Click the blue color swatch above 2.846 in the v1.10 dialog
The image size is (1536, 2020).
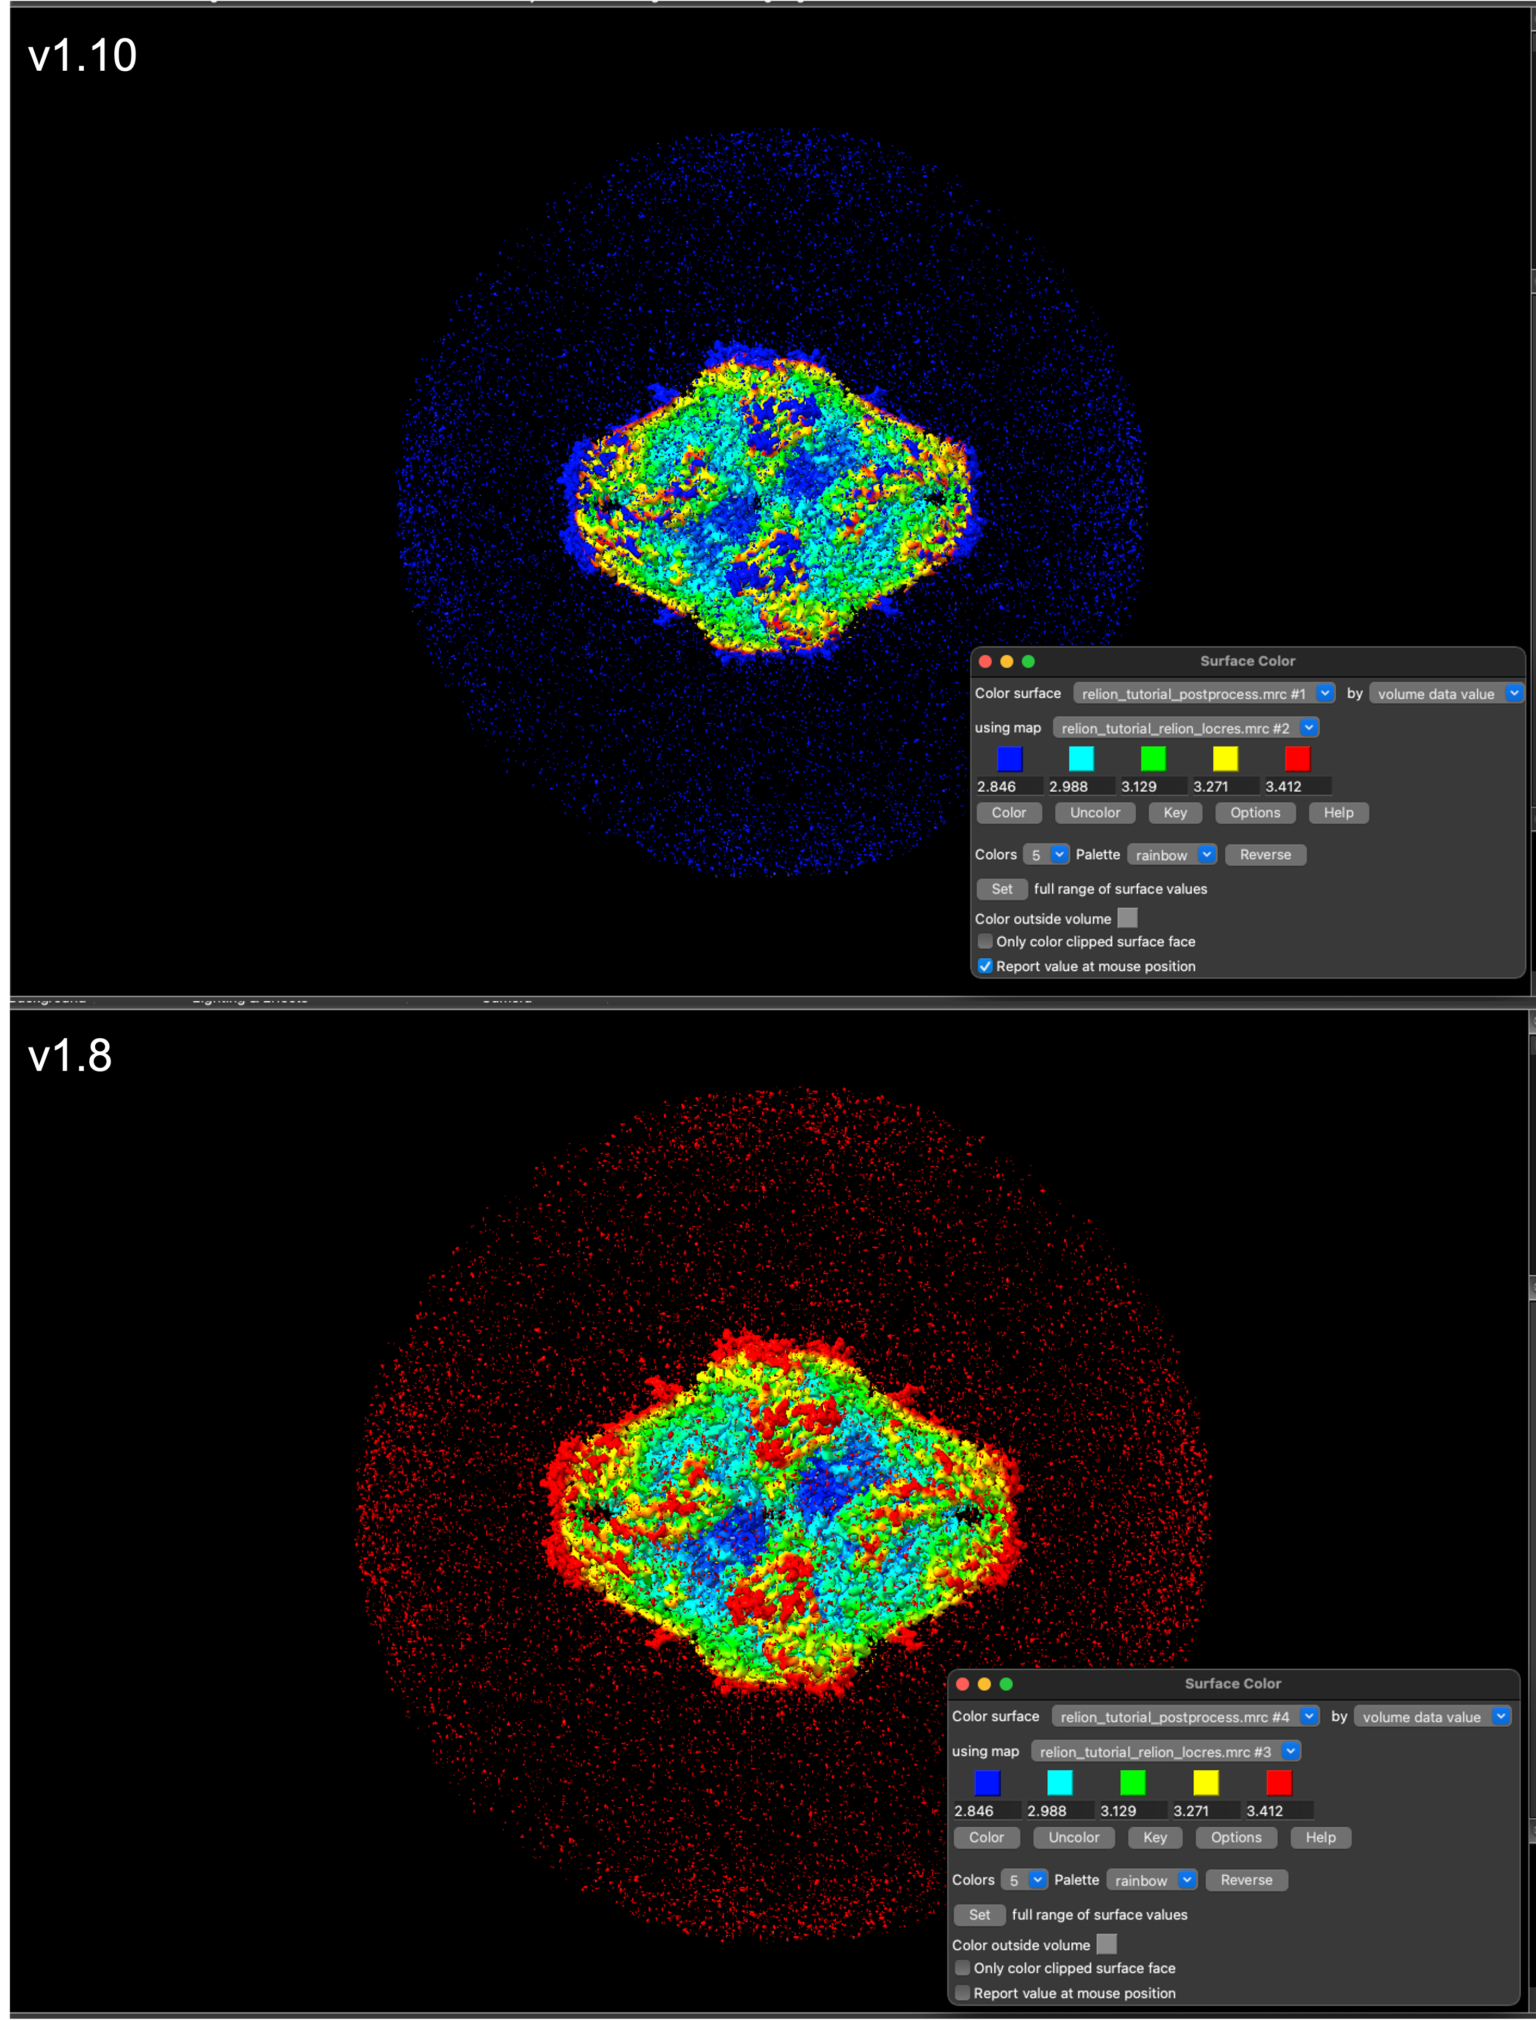coord(1009,758)
